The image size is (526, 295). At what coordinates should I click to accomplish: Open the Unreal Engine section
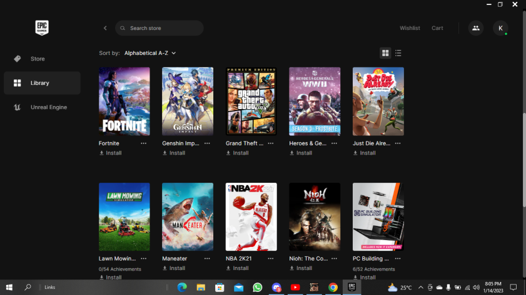(42, 107)
